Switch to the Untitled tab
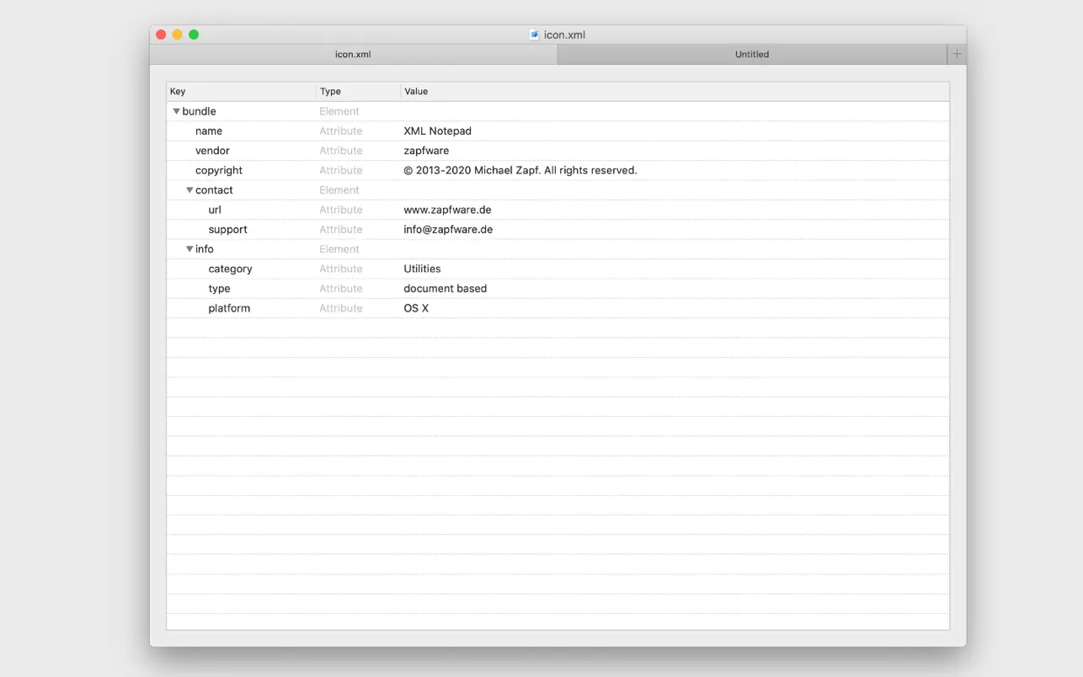The width and height of the screenshot is (1083, 677). coord(752,53)
